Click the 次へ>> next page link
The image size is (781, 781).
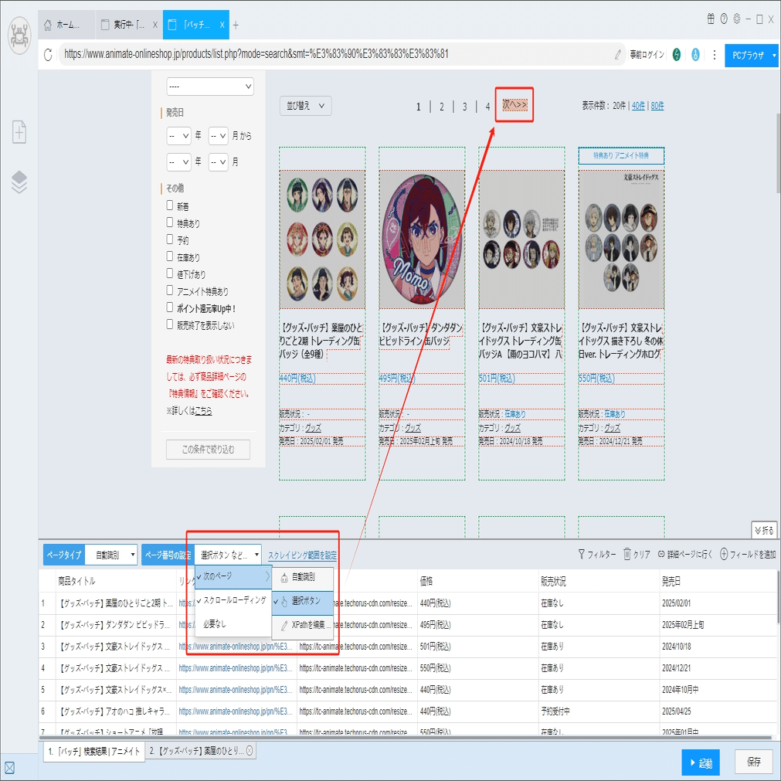(514, 104)
